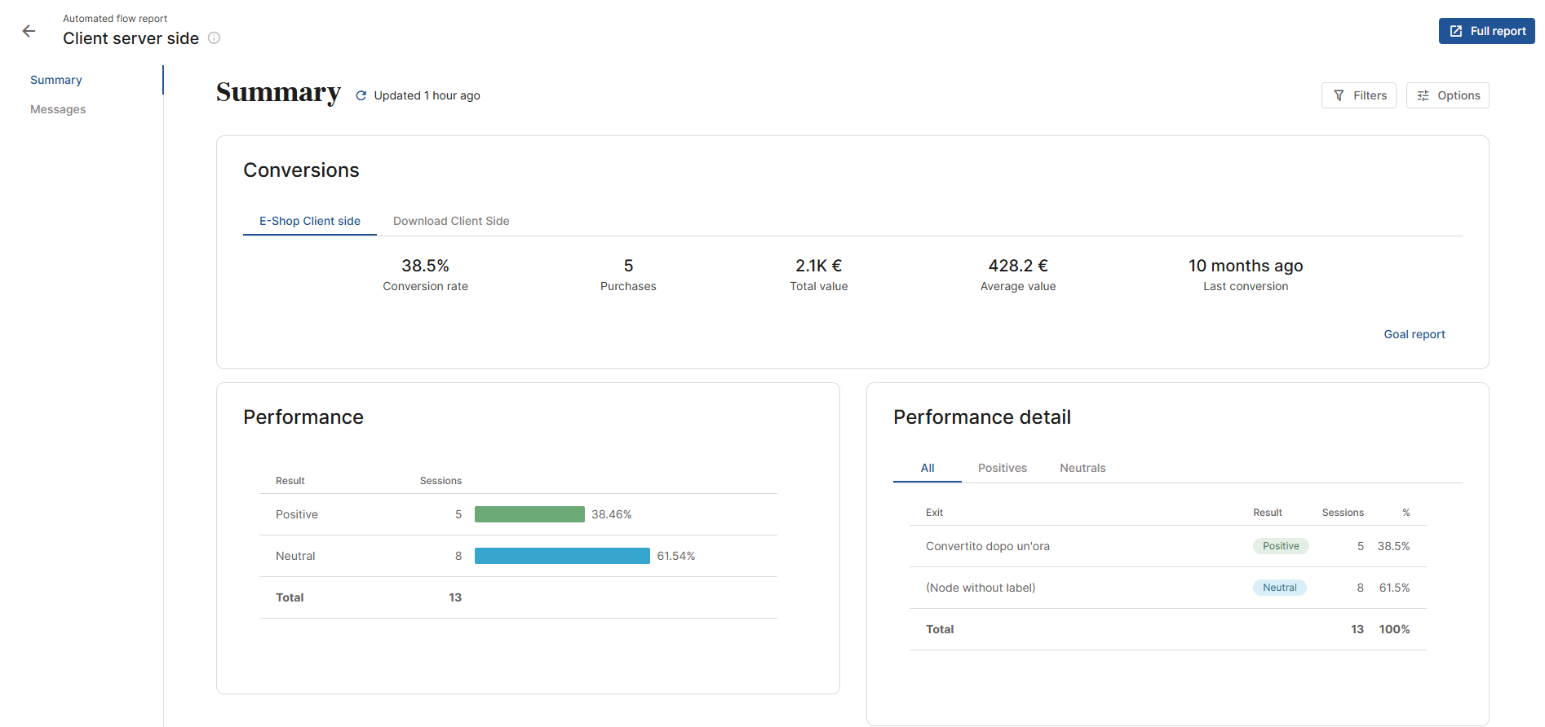Click the green Positive sessions bar
The image size is (1545, 727).
tap(529, 514)
